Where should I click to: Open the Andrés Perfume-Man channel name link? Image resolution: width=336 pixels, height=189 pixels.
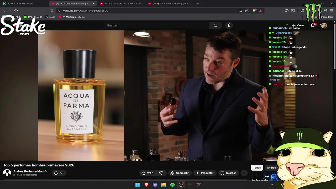(28, 171)
